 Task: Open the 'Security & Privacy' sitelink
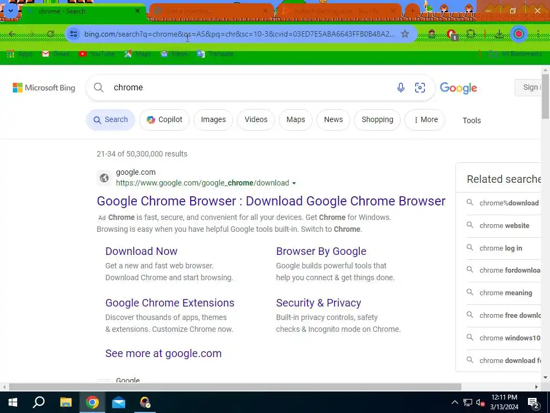(x=319, y=303)
